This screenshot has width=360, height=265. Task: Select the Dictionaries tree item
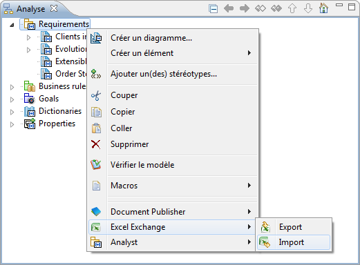(60, 111)
